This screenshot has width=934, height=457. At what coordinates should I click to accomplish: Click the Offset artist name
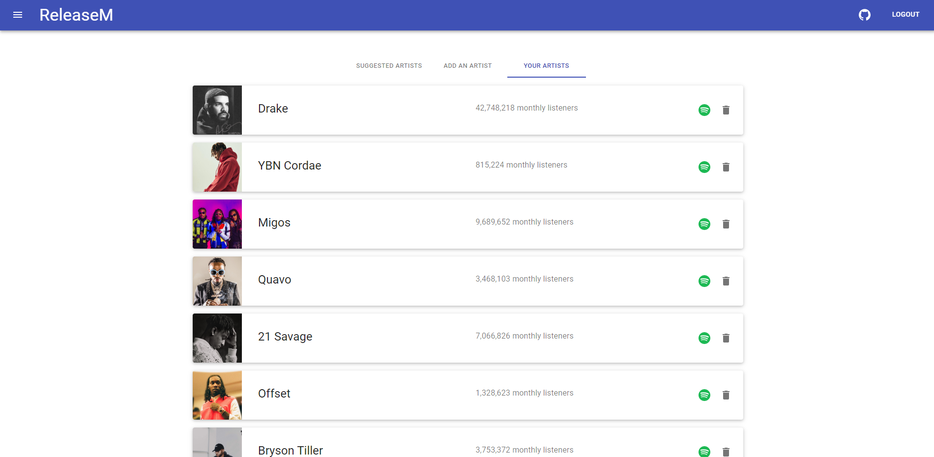(274, 394)
